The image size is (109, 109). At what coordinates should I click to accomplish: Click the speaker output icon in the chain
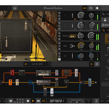pyautogui.click(x=96, y=83)
